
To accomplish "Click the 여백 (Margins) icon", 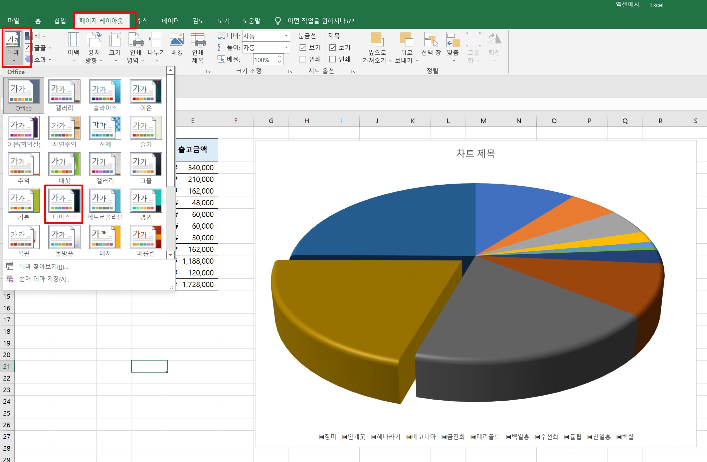I will 73,40.
